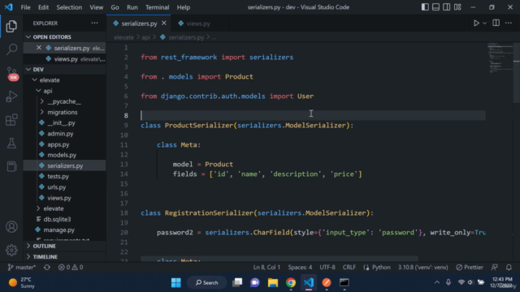Open errors and warnings problems indicator
The width and height of the screenshot is (520, 292).
(x=71, y=267)
